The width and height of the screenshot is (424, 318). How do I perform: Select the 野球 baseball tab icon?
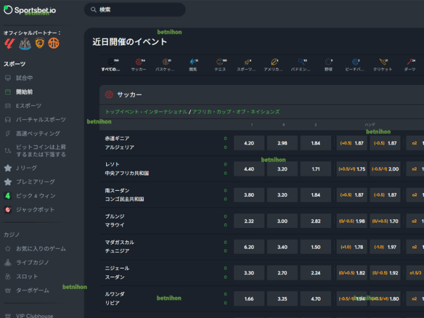tap(329, 62)
